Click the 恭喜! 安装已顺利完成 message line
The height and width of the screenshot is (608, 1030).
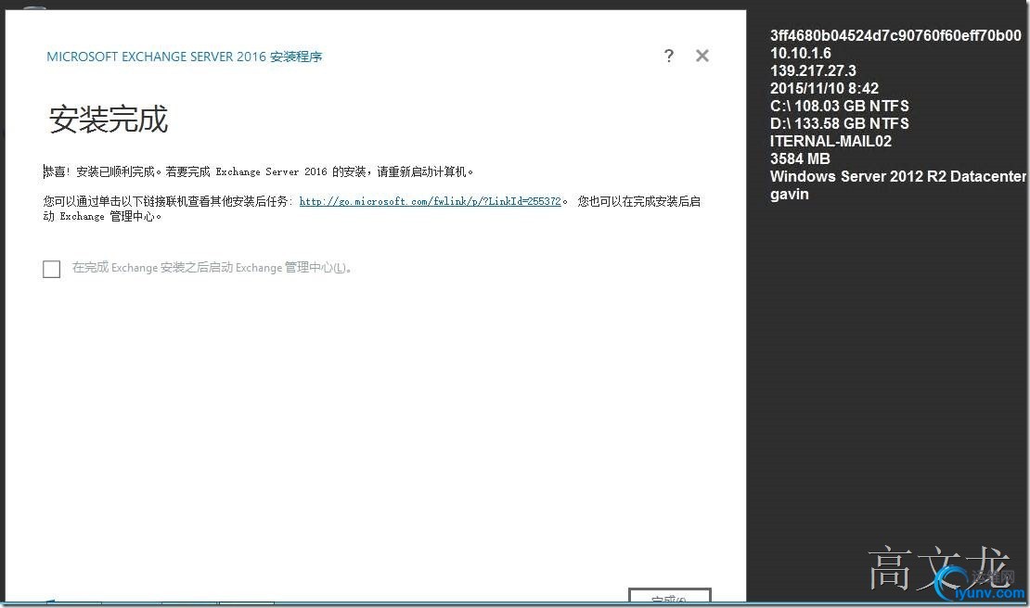pos(258,171)
